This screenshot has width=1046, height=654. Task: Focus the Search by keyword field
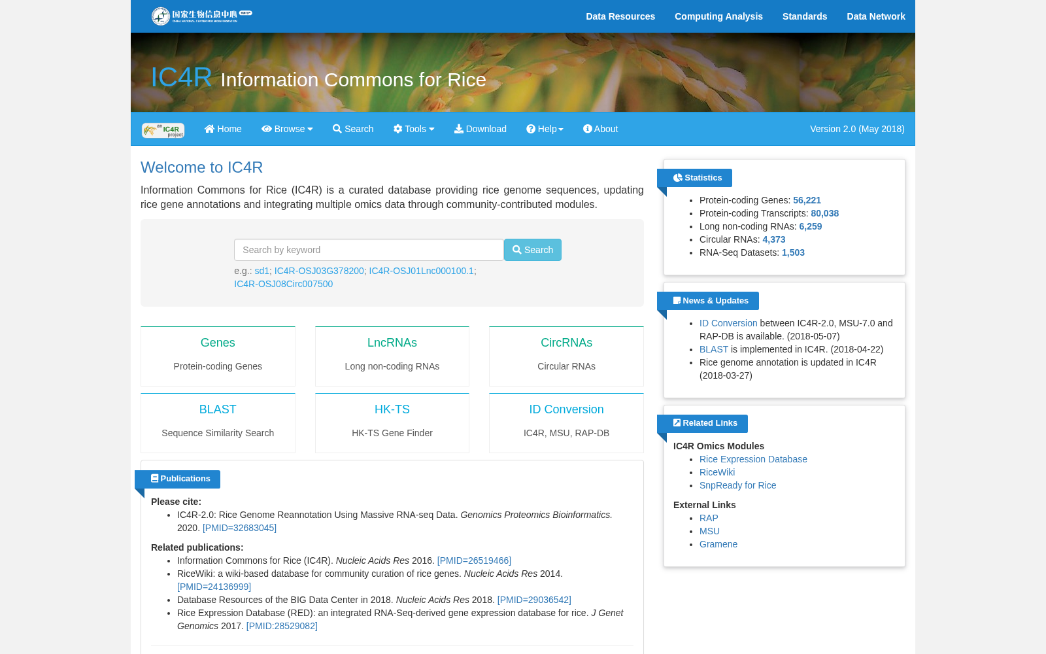(x=369, y=250)
